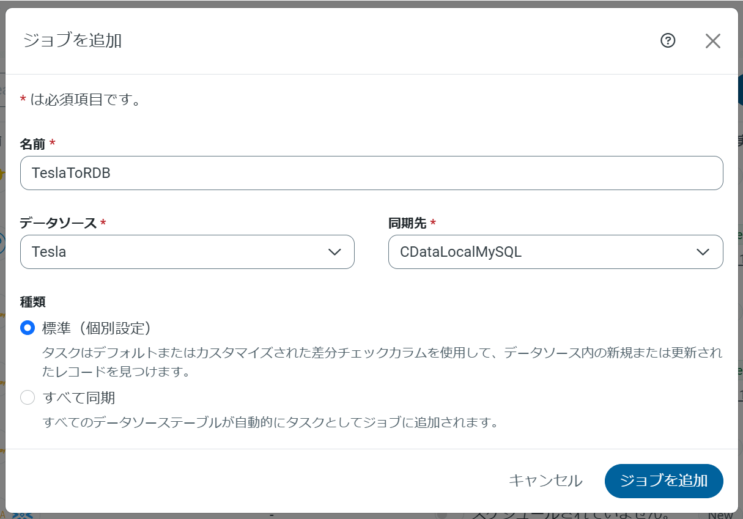Click the chevron arrow of データソース dropdown

point(335,252)
